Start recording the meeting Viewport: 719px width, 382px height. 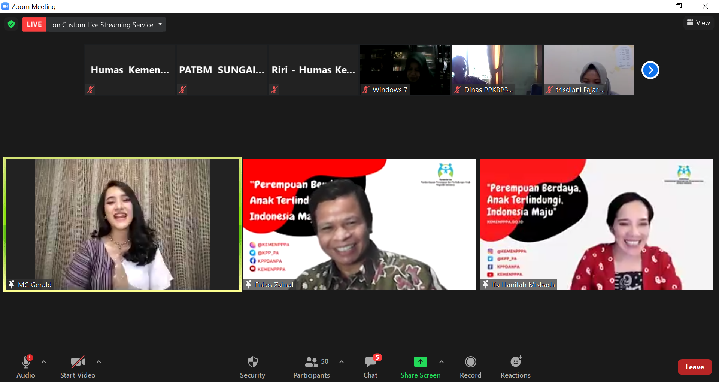470,367
